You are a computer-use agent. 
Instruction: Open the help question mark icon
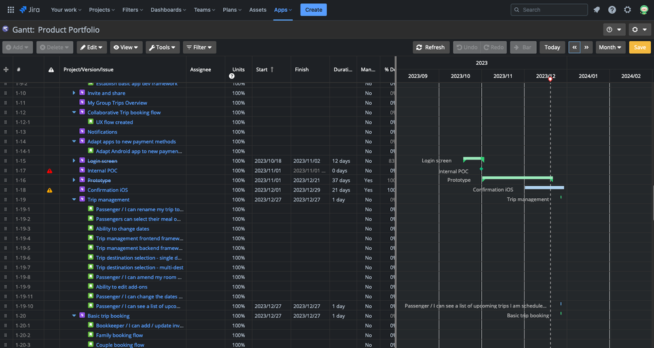(612, 10)
